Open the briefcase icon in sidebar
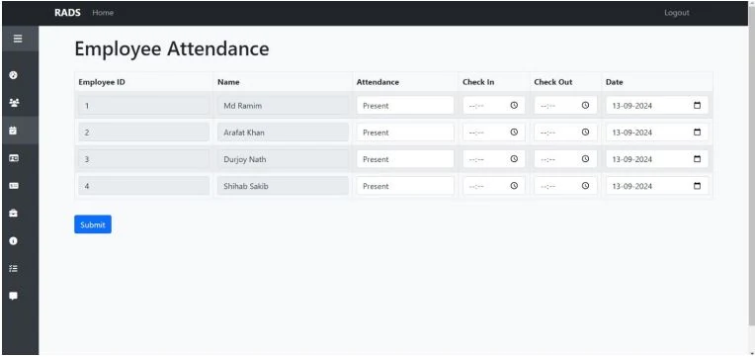This screenshot has height=357, width=755. (x=14, y=213)
